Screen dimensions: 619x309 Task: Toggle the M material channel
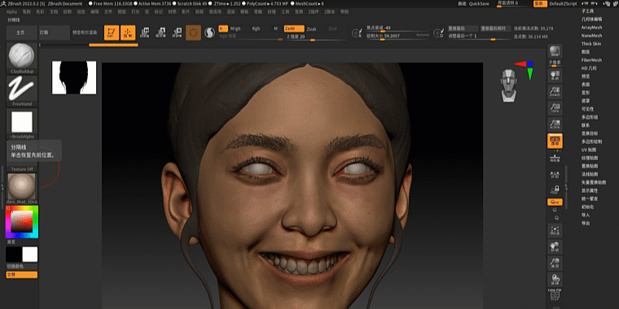pyautogui.click(x=276, y=28)
